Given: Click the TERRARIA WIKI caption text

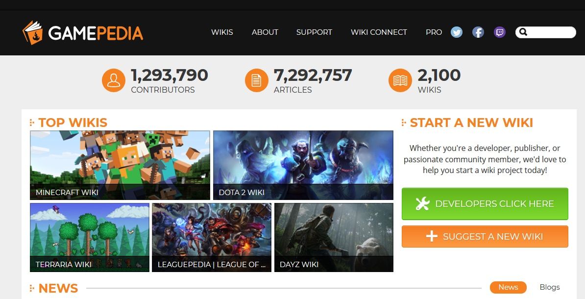Looking at the screenshot, I should point(63,264).
